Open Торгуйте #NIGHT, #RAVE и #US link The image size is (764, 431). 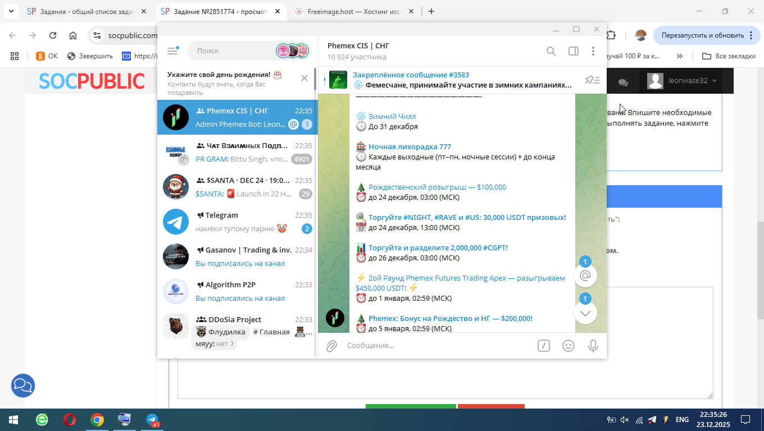pyautogui.click(x=467, y=217)
